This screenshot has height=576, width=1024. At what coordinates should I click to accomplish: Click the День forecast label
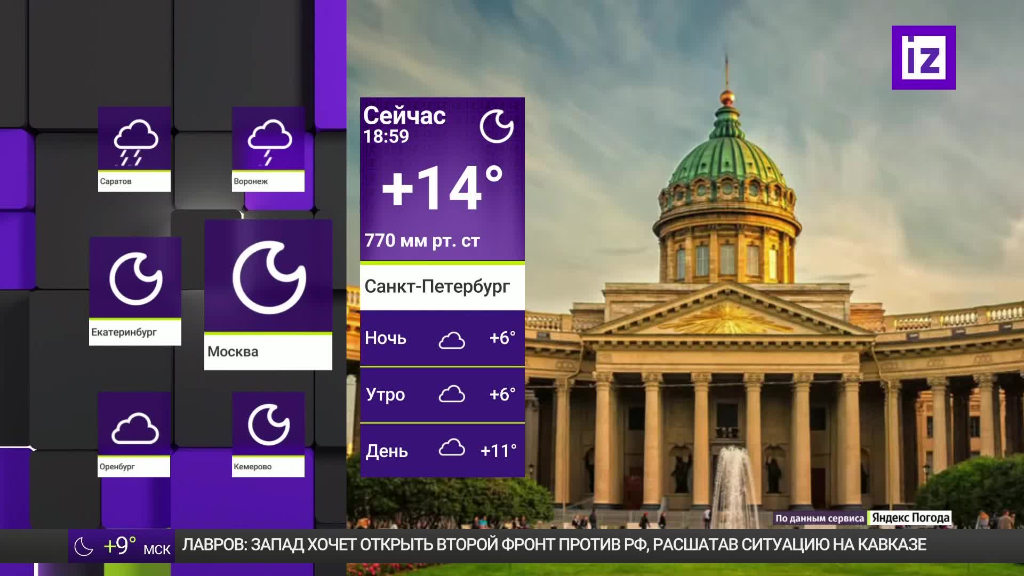[x=387, y=451]
